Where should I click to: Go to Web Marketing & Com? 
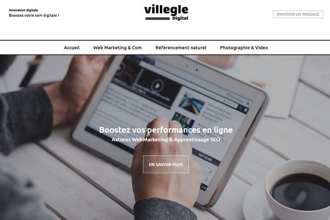(118, 48)
